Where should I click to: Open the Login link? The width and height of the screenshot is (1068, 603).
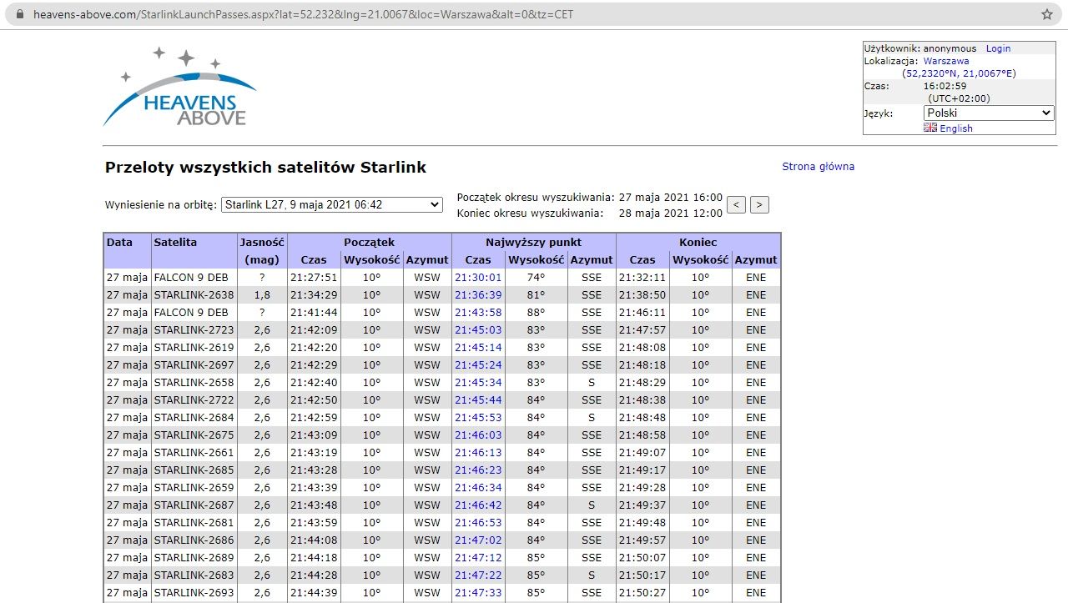point(998,48)
